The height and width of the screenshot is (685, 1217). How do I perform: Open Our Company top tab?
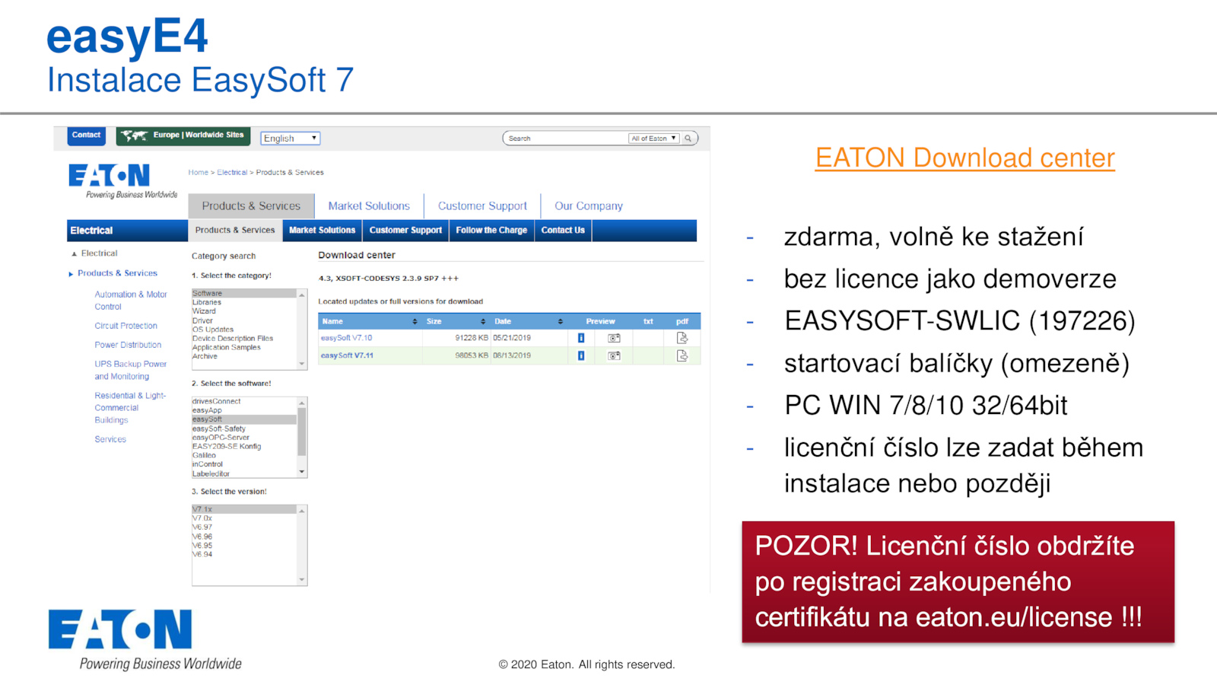(x=589, y=206)
